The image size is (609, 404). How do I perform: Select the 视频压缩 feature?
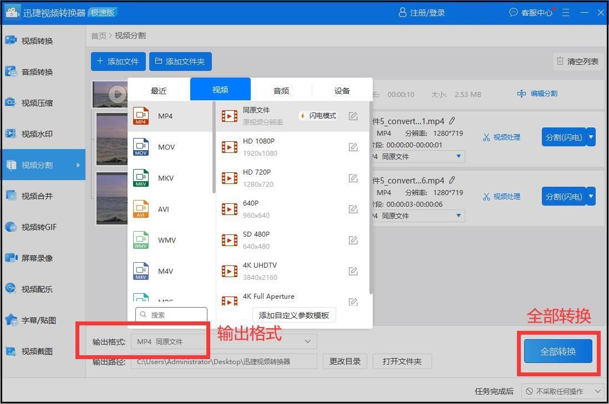[35, 103]
